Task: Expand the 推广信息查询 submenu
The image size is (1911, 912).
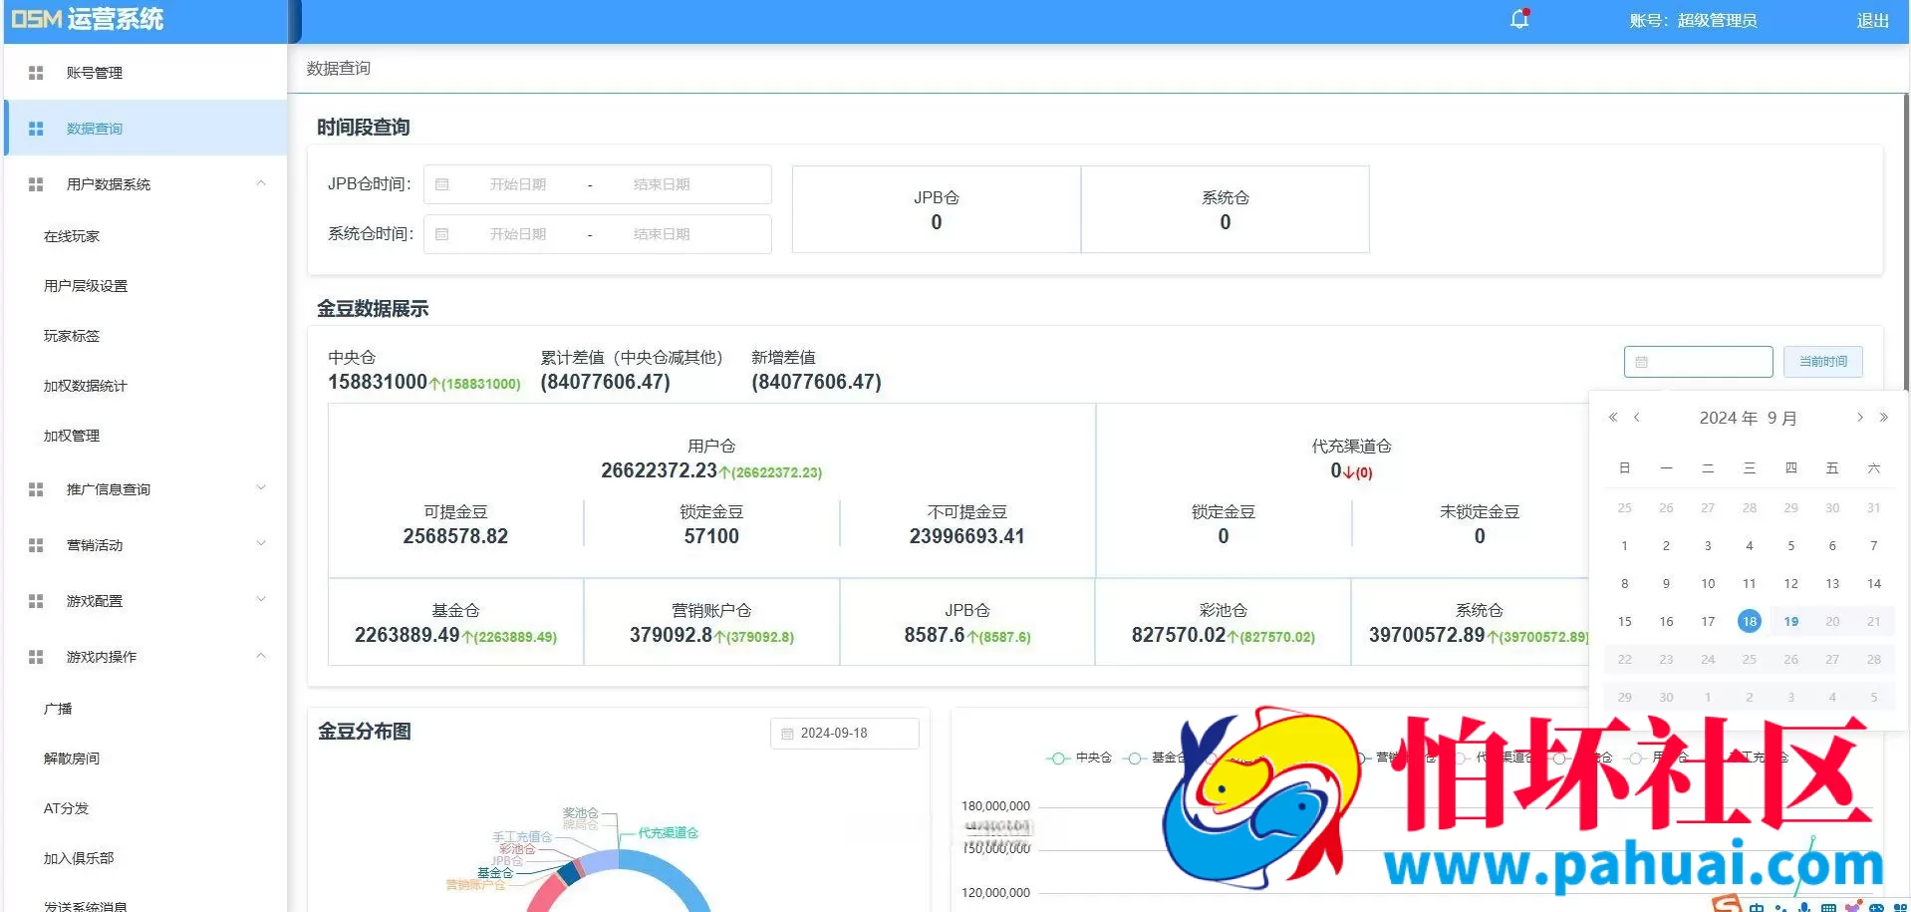Action: 261,488
